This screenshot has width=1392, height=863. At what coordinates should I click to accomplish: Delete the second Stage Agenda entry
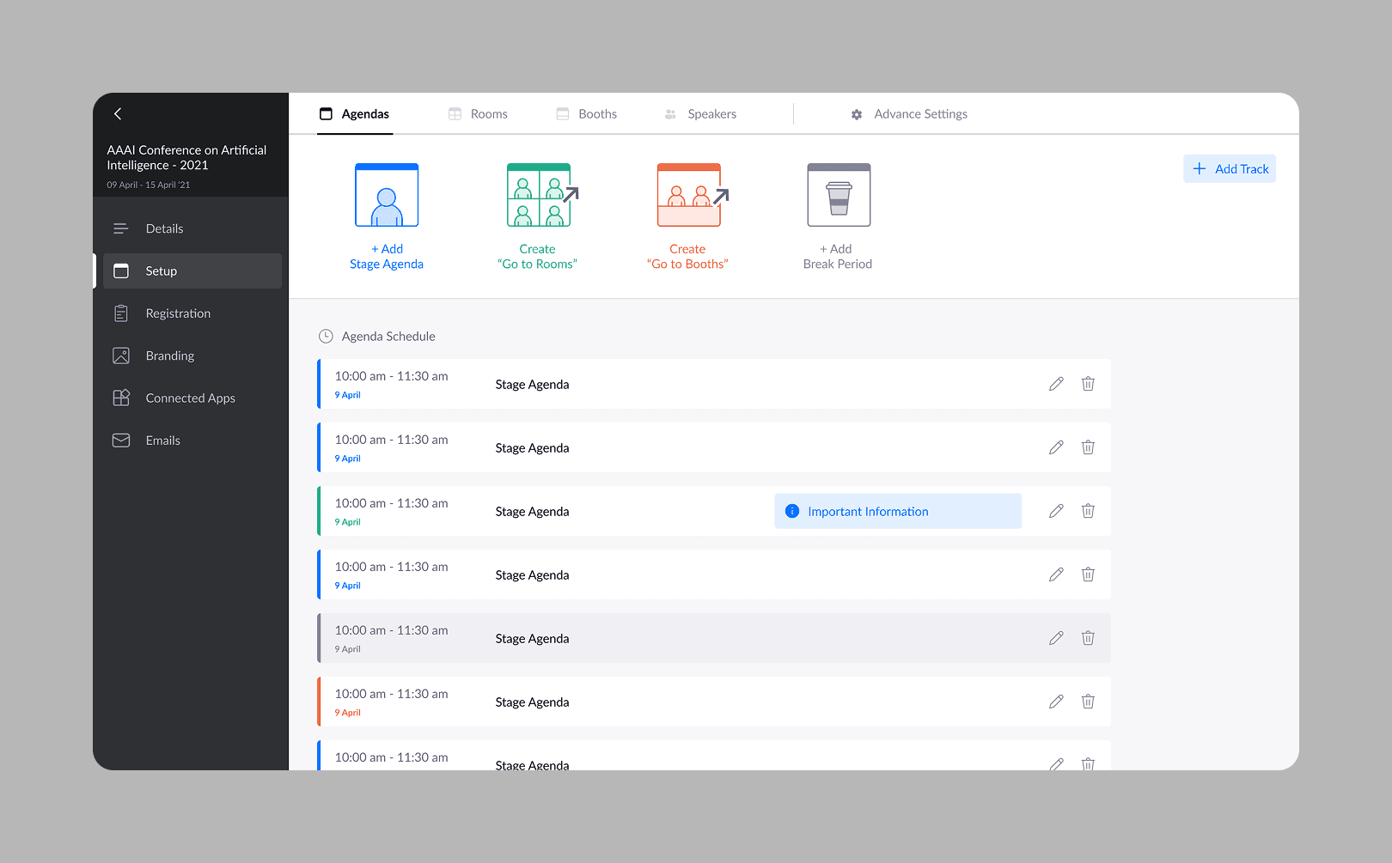click(1088, 447)
